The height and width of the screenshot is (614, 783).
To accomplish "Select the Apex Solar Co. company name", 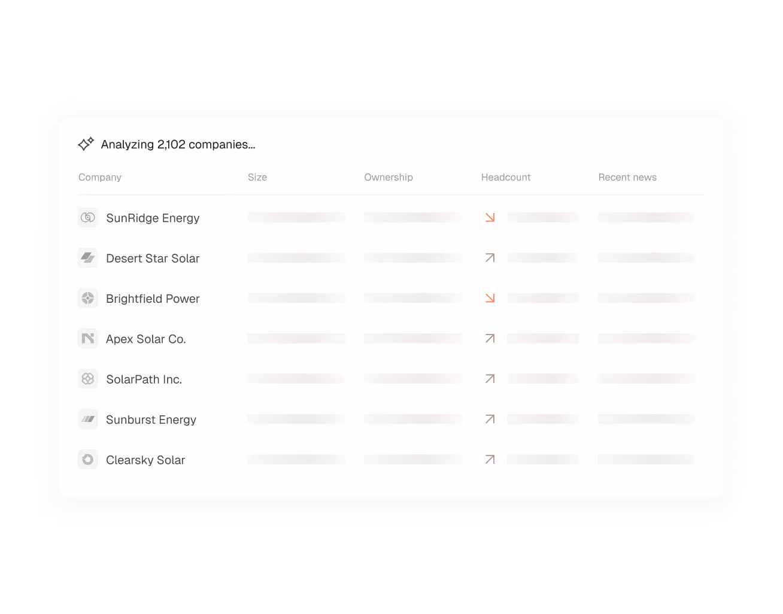I will [146, 339].
